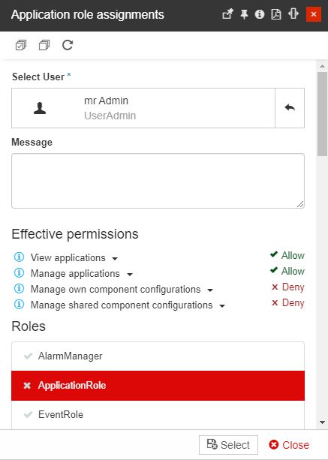This screenshot has width=328, height=460.
Task: Export panel as PDF icon
Action: tap(276, 14)
